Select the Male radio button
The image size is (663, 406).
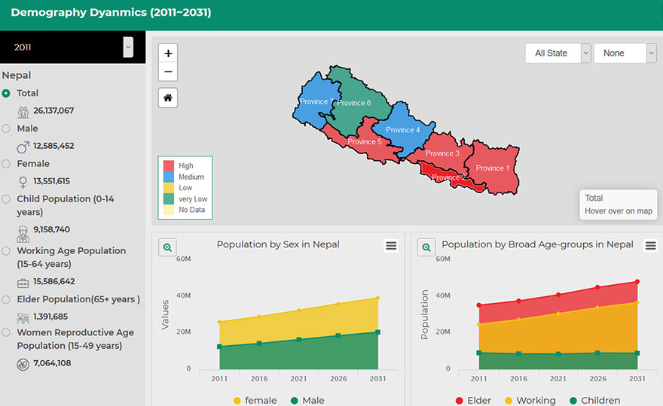click(6, 129)
